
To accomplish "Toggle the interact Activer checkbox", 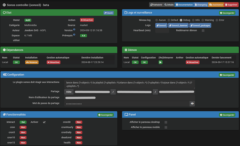I will pos(44,122).
